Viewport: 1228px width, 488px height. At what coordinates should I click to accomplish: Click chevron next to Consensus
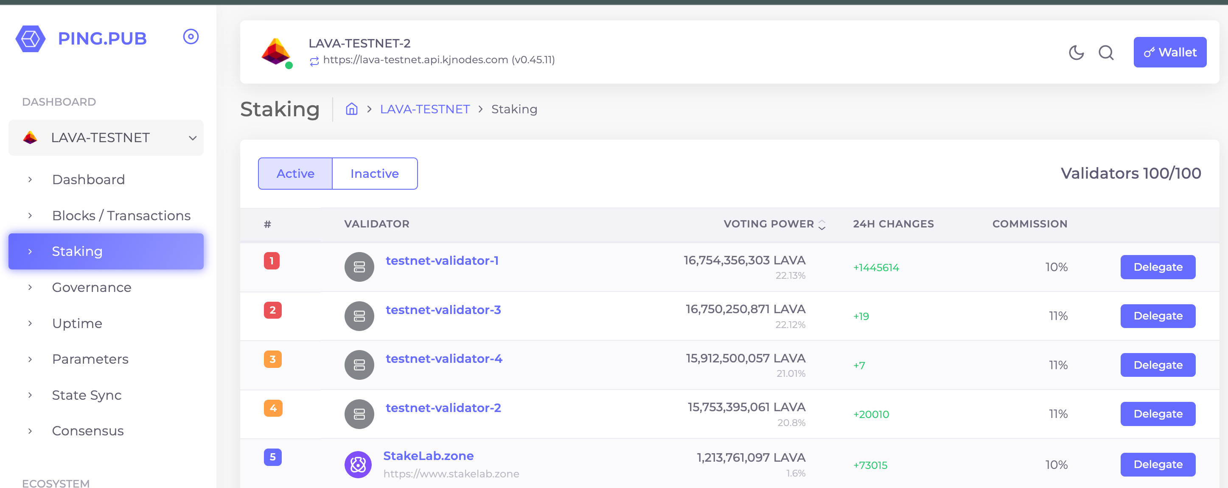click(30, 431)
